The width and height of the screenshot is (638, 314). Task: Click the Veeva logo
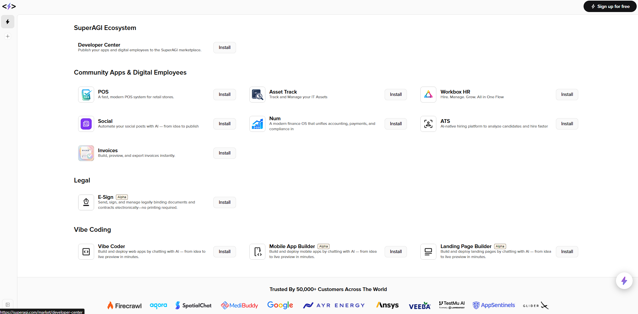(x=420, y=306)
